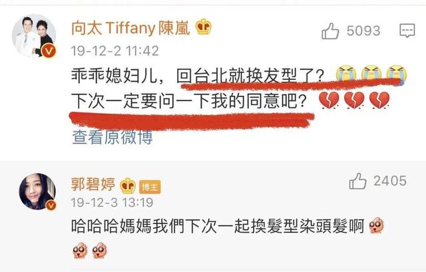The height and width of the screenshot is (272, 426).
Task: Open username link 向太 Tiffany 陳嵐
Action: 130,28
